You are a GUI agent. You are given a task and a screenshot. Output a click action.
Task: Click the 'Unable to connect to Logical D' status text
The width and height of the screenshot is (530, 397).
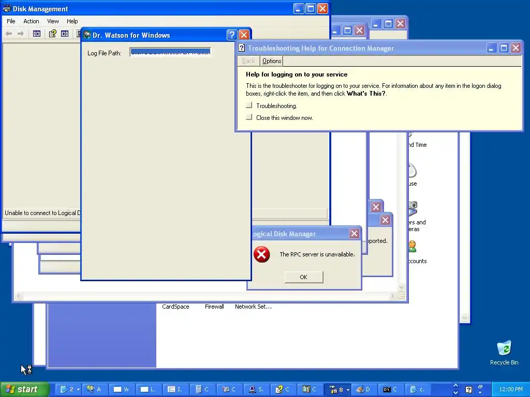[x=42, y=212]
